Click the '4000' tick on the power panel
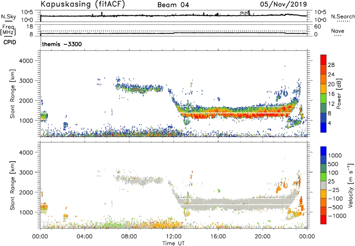 point(26,61)
